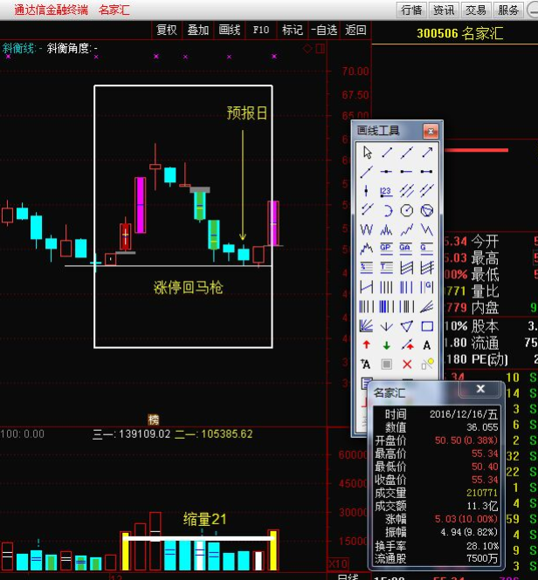Select the T lines tool

coord(387,268)
